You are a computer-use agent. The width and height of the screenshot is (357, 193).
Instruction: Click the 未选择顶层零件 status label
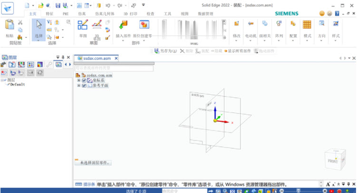(x=94, y=163)
